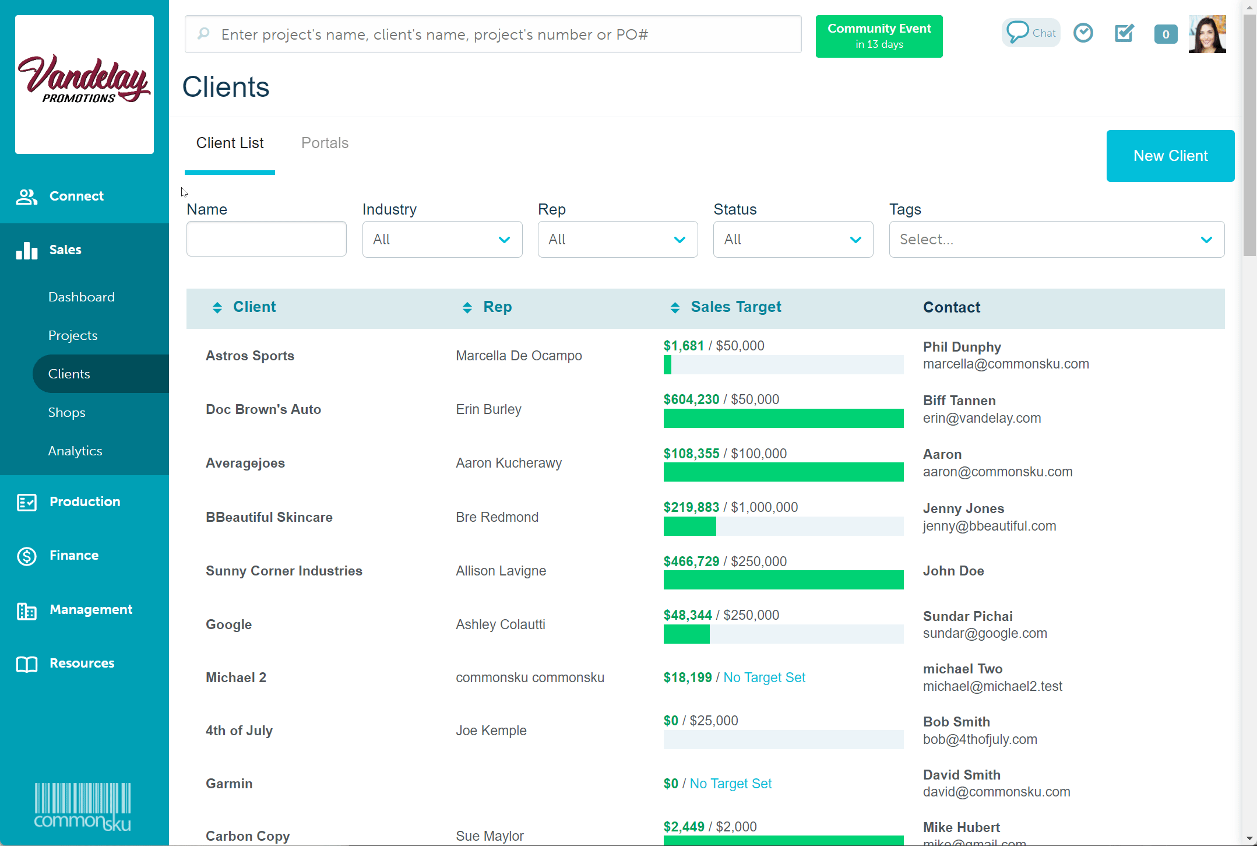Open Chat from the top bar
1257x846 pixels.
click(x=1031, y=33)
